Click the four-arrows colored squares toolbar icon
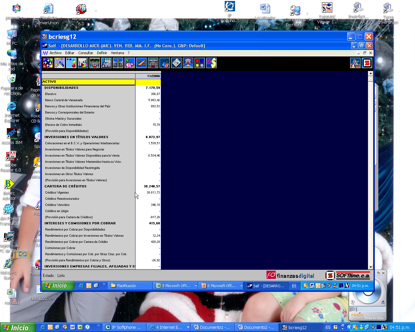The image size is (415, 332). point(48,63)
